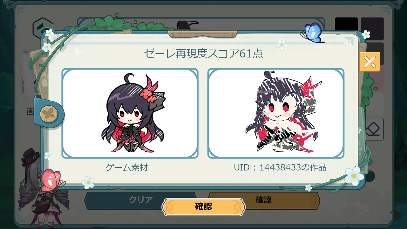Click the white flower at popup bottom-right corner

point(353,175)
